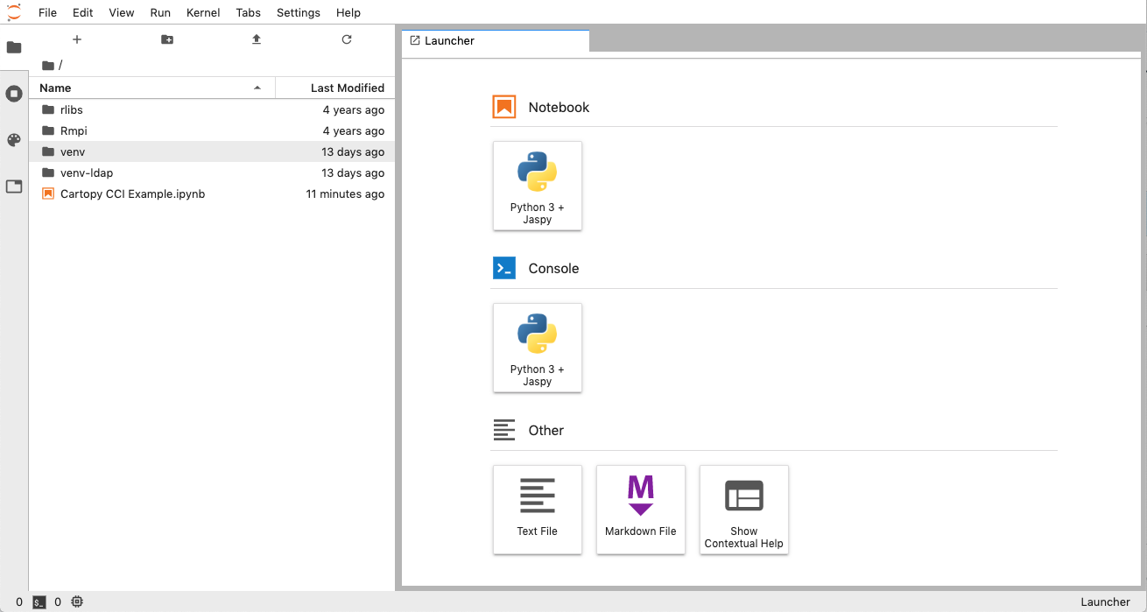1147x612 pixels.
Task: Create a new Markdown File
Action: (x=640, y=510)
